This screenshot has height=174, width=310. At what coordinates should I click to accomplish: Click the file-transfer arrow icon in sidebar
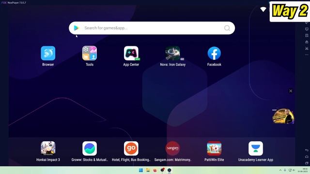pos(307,35)
